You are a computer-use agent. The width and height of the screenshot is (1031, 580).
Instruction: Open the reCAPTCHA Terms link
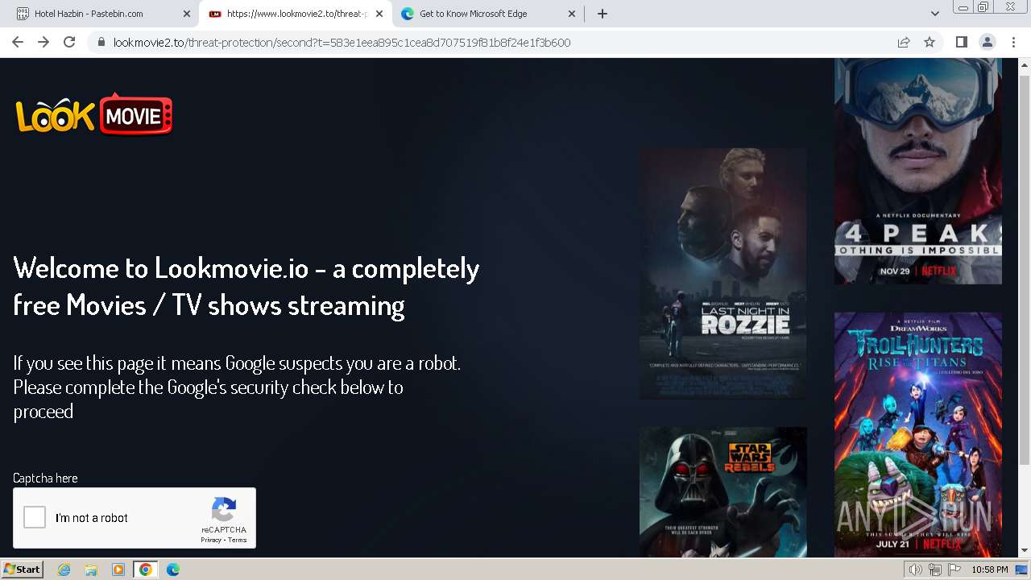(238, 540)
